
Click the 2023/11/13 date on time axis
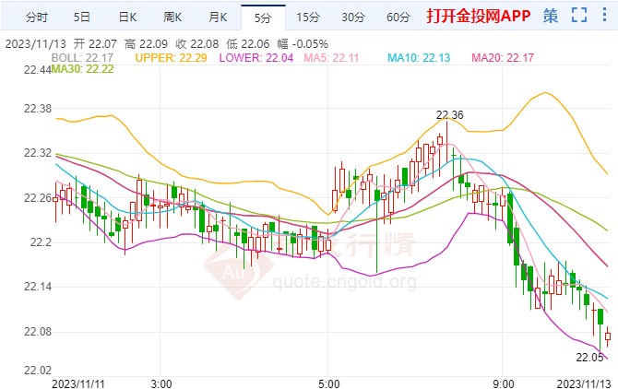tap(583, 383)
